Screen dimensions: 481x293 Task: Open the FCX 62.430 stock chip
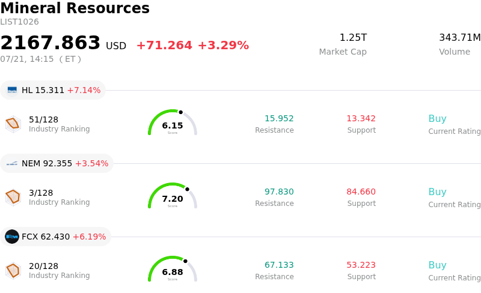[55, 237]
